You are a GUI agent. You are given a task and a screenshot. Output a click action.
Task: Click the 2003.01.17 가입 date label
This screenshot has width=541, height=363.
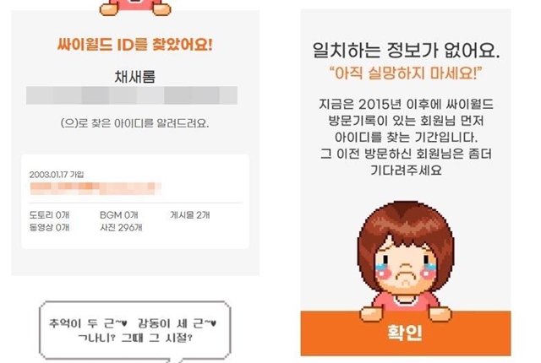57,175
